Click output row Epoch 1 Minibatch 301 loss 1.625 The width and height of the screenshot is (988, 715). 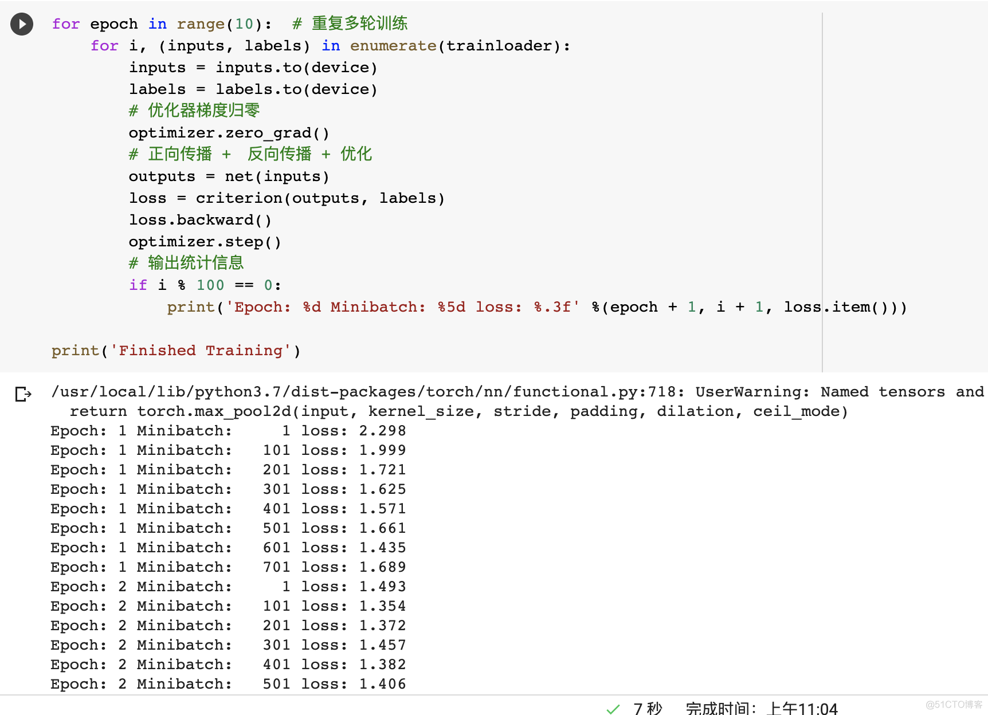click(x=228, y=489)
